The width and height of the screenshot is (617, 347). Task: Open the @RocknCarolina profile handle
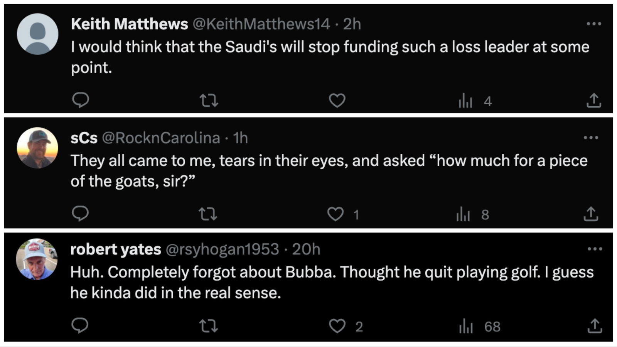(160, 138)
